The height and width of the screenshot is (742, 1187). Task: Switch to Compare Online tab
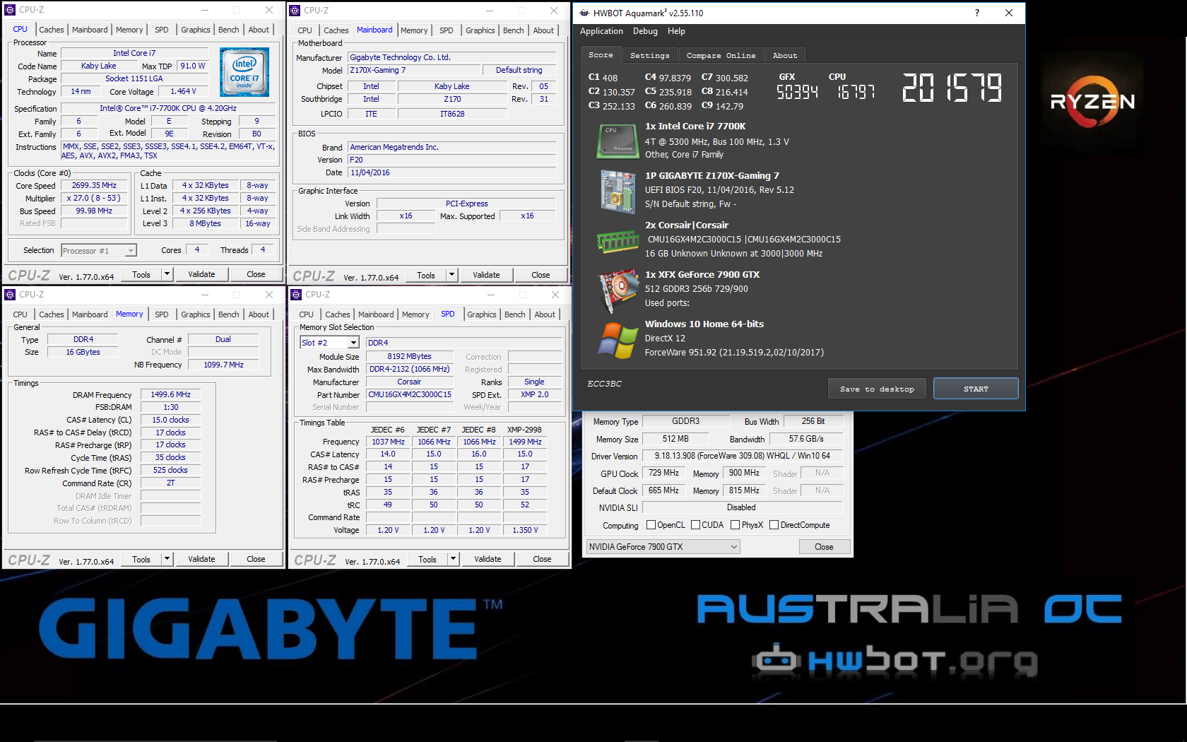[721, 55]
